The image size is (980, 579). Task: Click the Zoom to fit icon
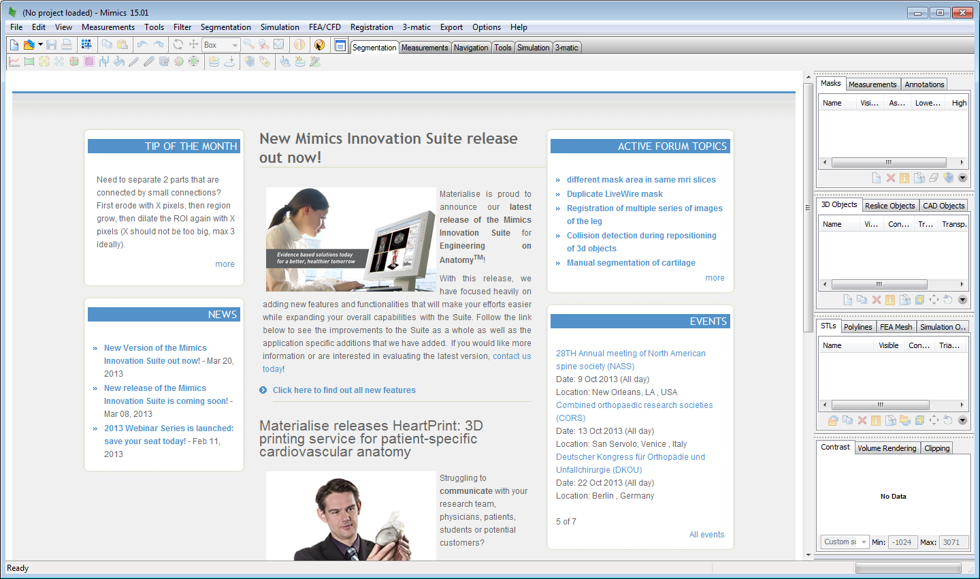pyautogui.click(x=279, y=44)
